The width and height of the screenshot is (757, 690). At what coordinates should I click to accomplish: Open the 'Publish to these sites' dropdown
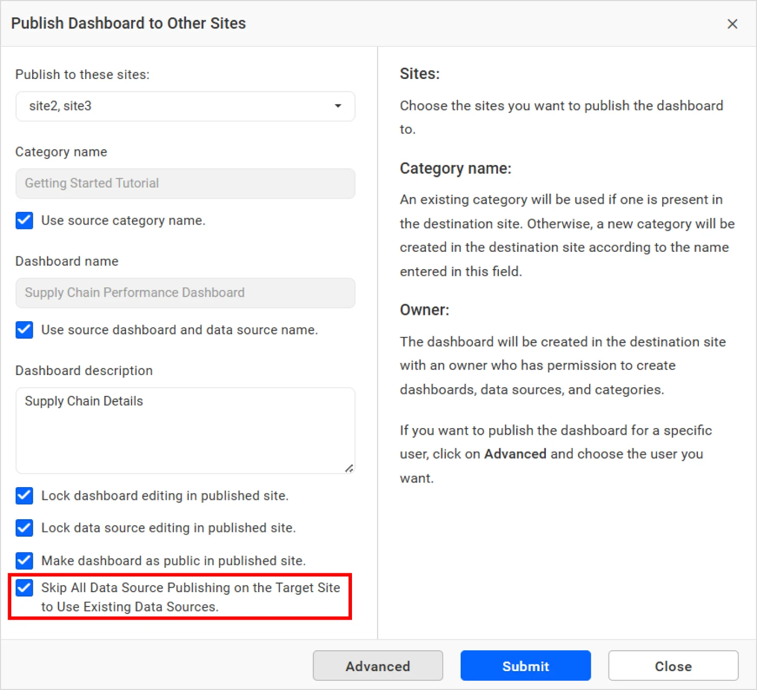pyautogui.click(x=185, y=106)
